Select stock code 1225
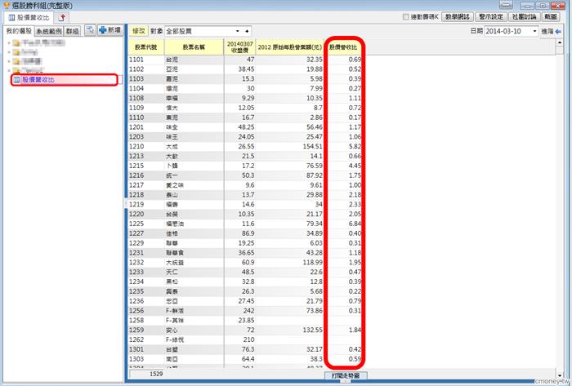Screen dimensions: 572x386 pyautogui.click(x=136, y=224)
